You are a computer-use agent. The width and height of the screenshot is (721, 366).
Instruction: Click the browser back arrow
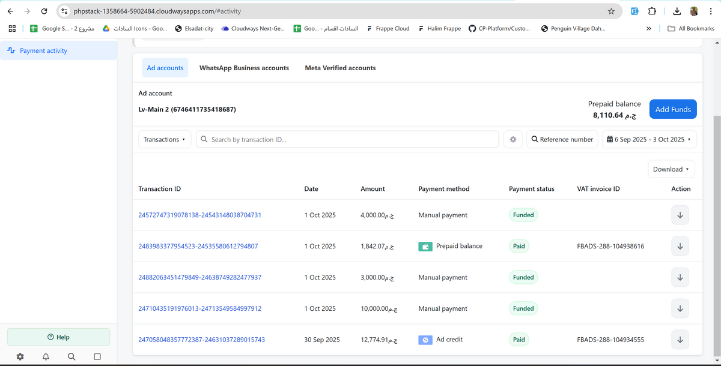(x=10, y=11)
